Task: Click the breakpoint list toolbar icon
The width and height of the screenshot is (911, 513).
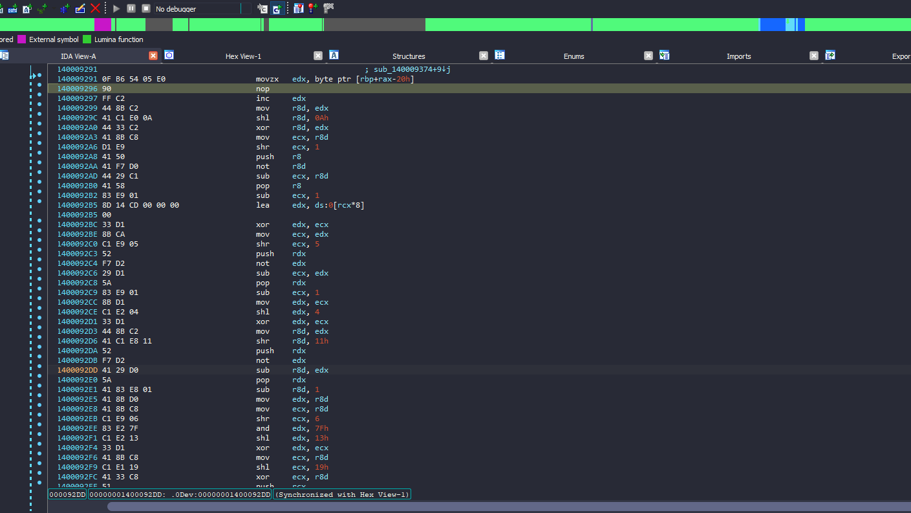Action: pos(298,8)
